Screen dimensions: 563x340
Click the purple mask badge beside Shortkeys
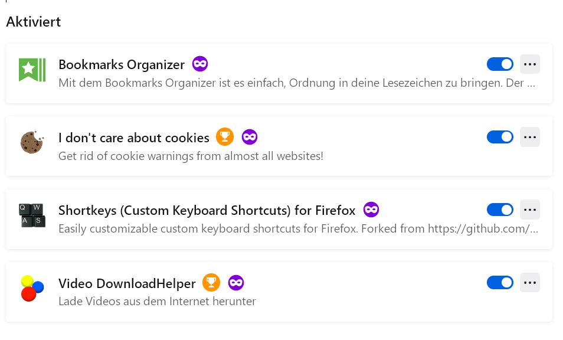click(371, 210)
